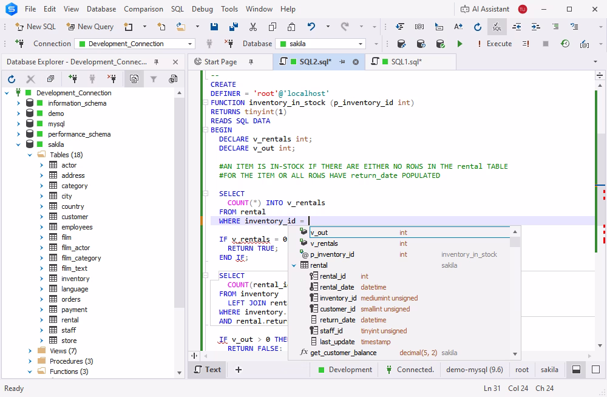Expand the demo database node

18,114
